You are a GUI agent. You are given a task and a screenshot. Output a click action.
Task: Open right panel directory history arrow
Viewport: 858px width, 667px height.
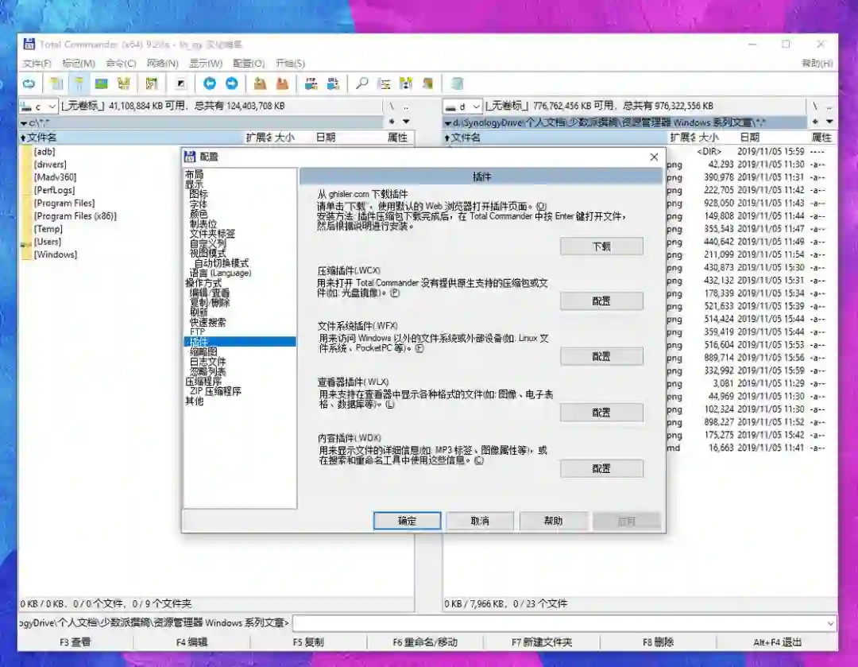click(x=829, y=122)
